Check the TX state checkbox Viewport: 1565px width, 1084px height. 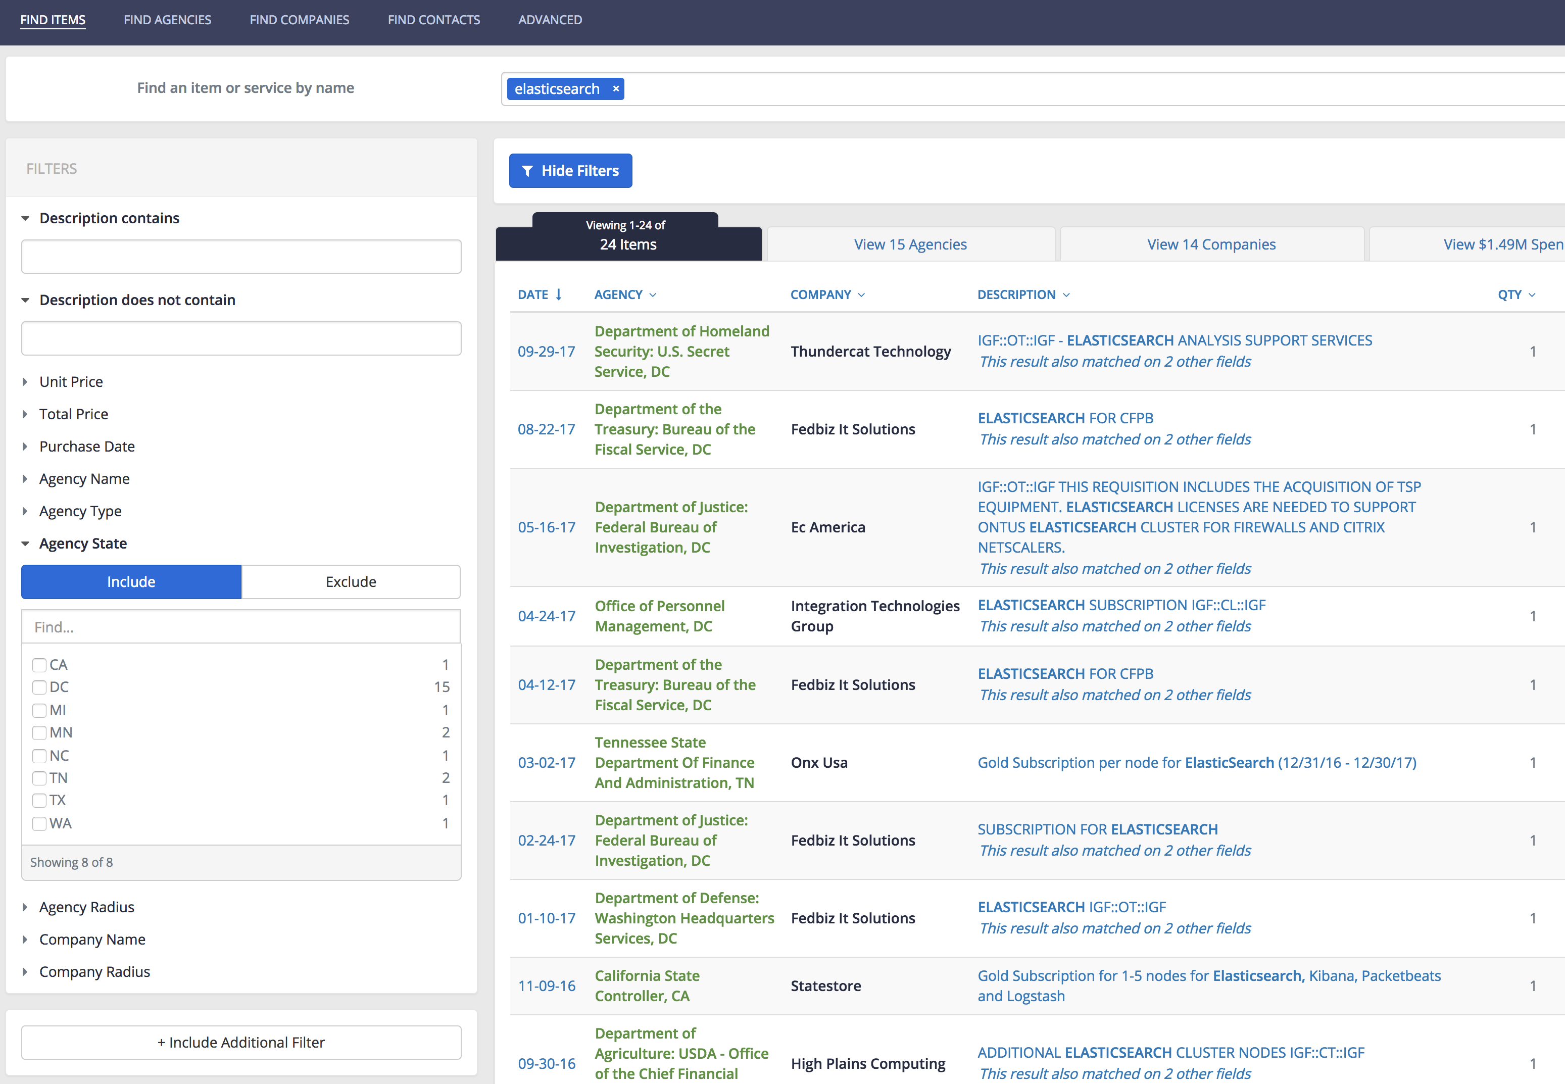click(x=39, y=800)
